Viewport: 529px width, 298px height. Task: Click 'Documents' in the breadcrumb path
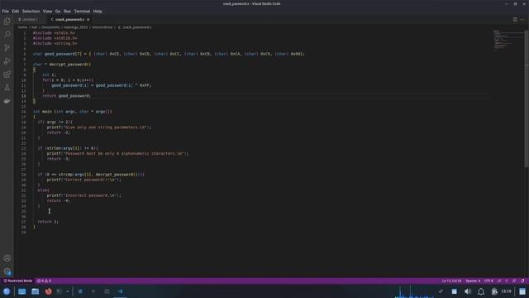click(50, 27)
